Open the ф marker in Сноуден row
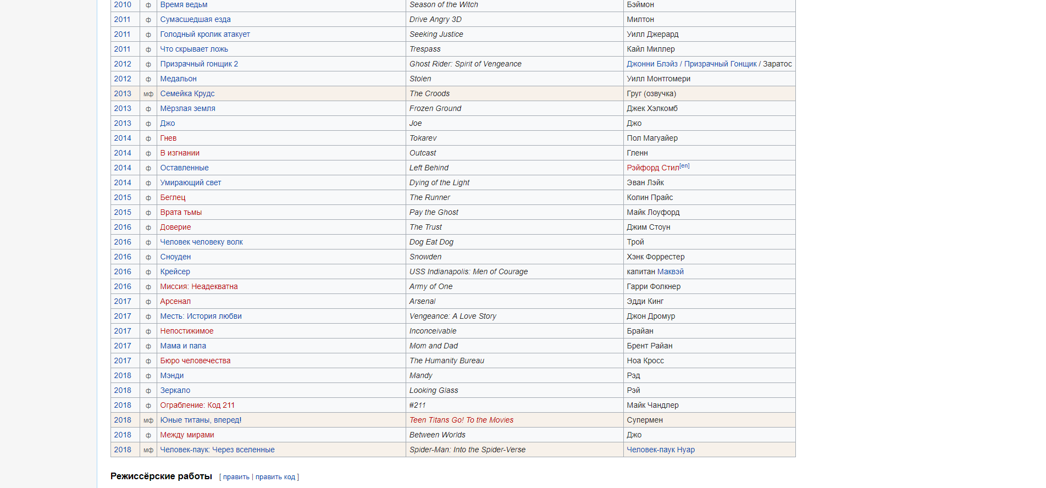The height and width of the screenshot is (488, 1046). [x=148, y=257]
